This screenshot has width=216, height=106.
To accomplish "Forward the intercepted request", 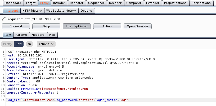I will pos(16,26).
